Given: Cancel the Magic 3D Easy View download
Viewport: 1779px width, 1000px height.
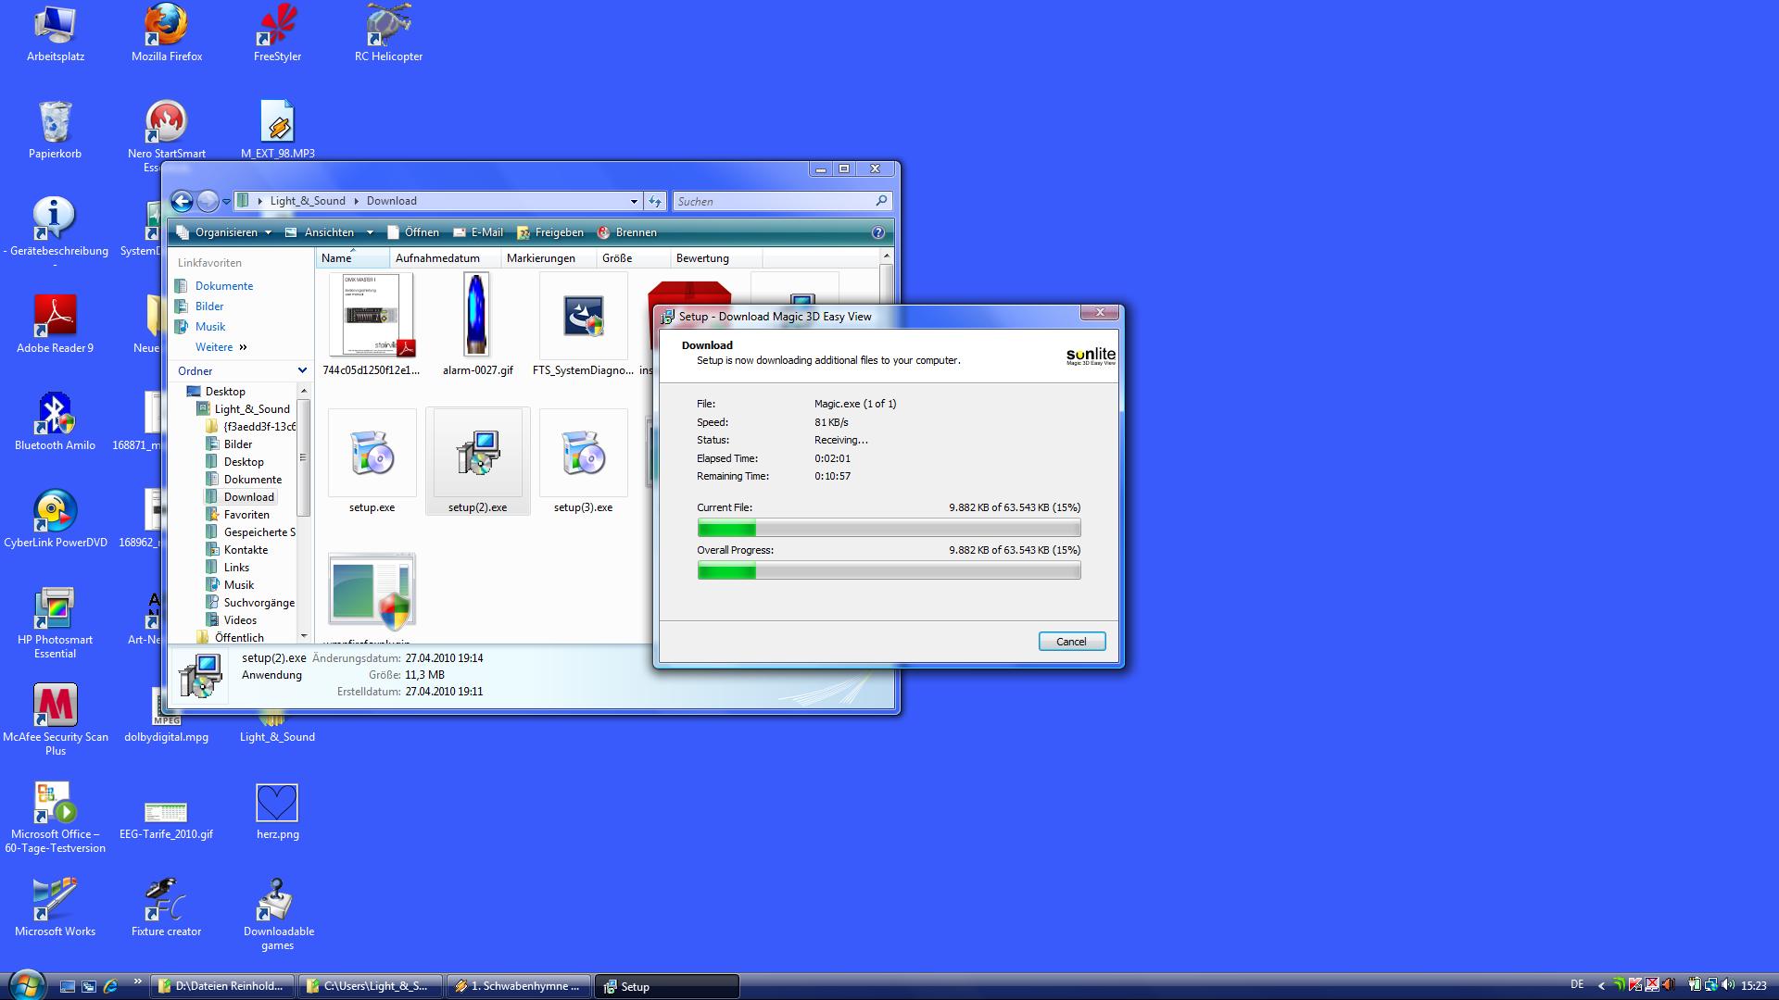Looking at the screenshot, I should click(1071, 642).
